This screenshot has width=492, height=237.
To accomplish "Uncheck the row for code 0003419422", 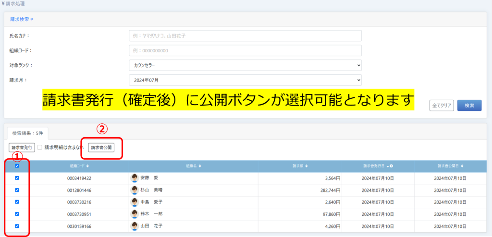I will tap(17, 178).
